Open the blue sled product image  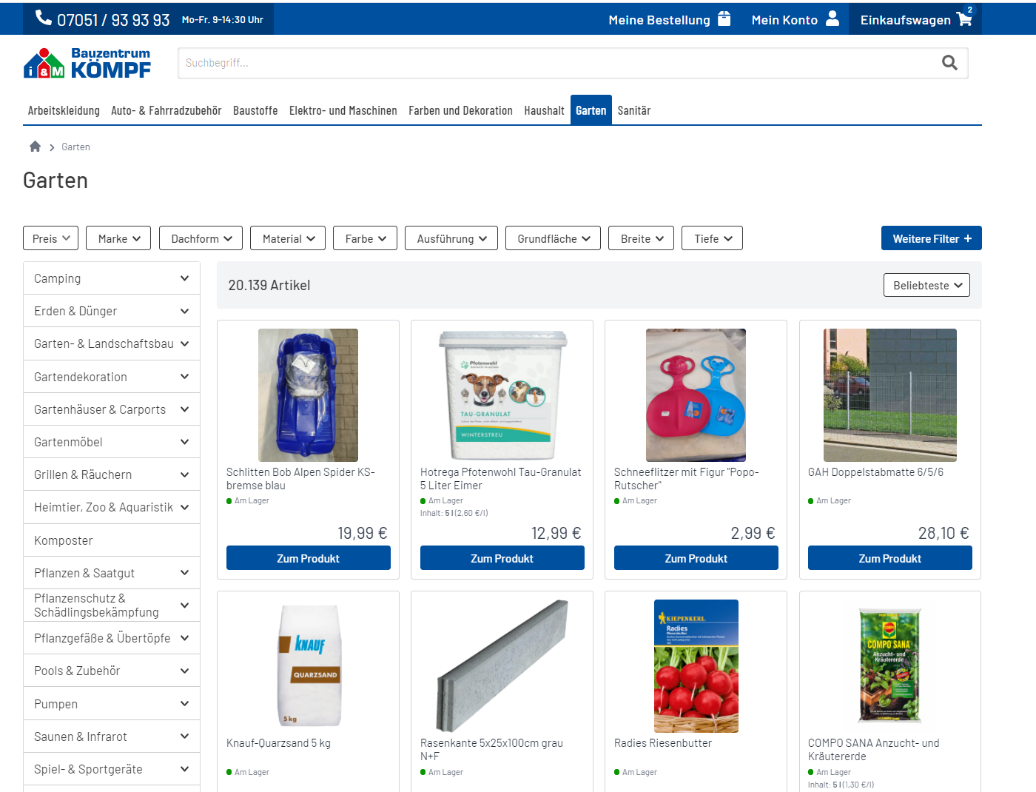[308, 395]
